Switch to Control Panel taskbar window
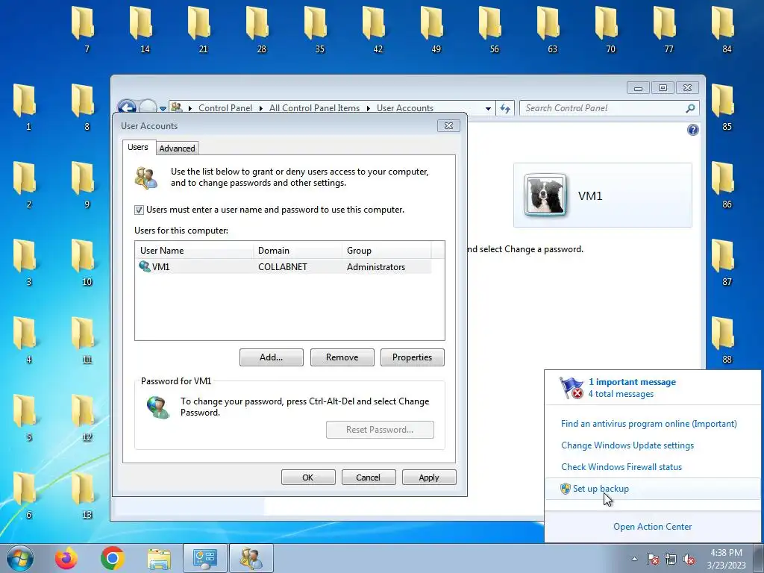 pyautogui.click(x=205, y=558)
